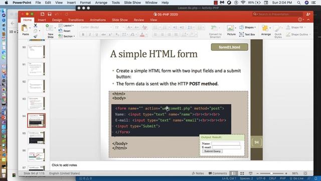This screenshot has width=321, height=181.
Task: Open the Shapes dropdown
Action: 247,27
